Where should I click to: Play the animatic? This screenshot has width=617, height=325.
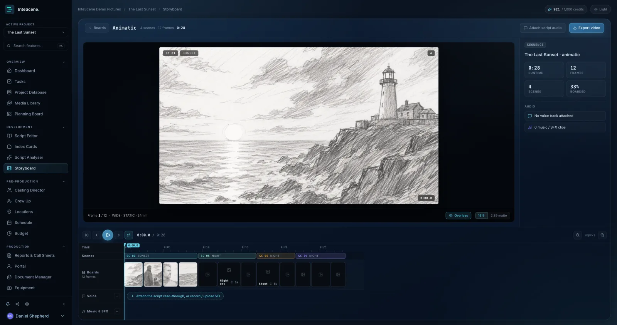[108, 235]
